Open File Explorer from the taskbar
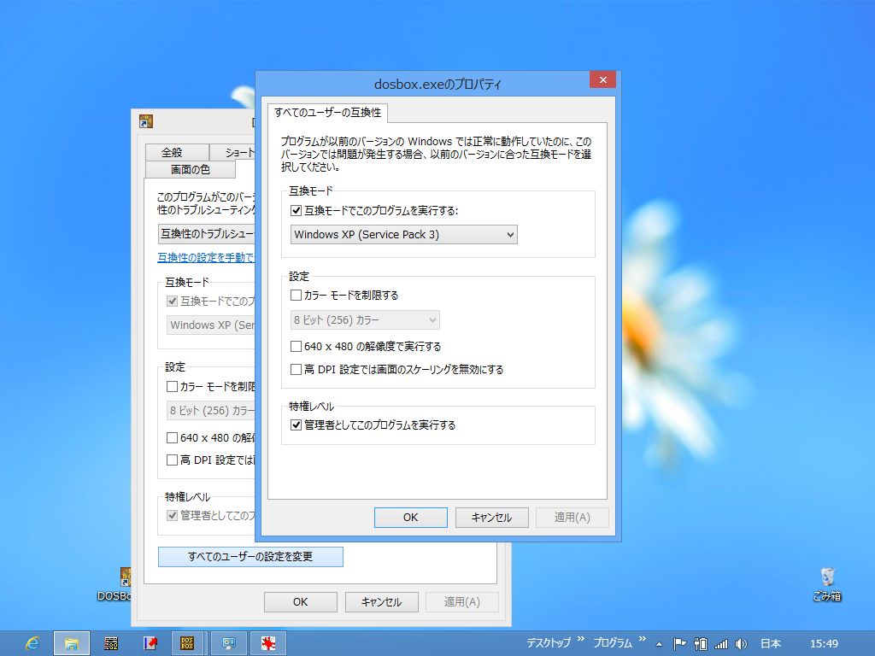 click(72, 642)
